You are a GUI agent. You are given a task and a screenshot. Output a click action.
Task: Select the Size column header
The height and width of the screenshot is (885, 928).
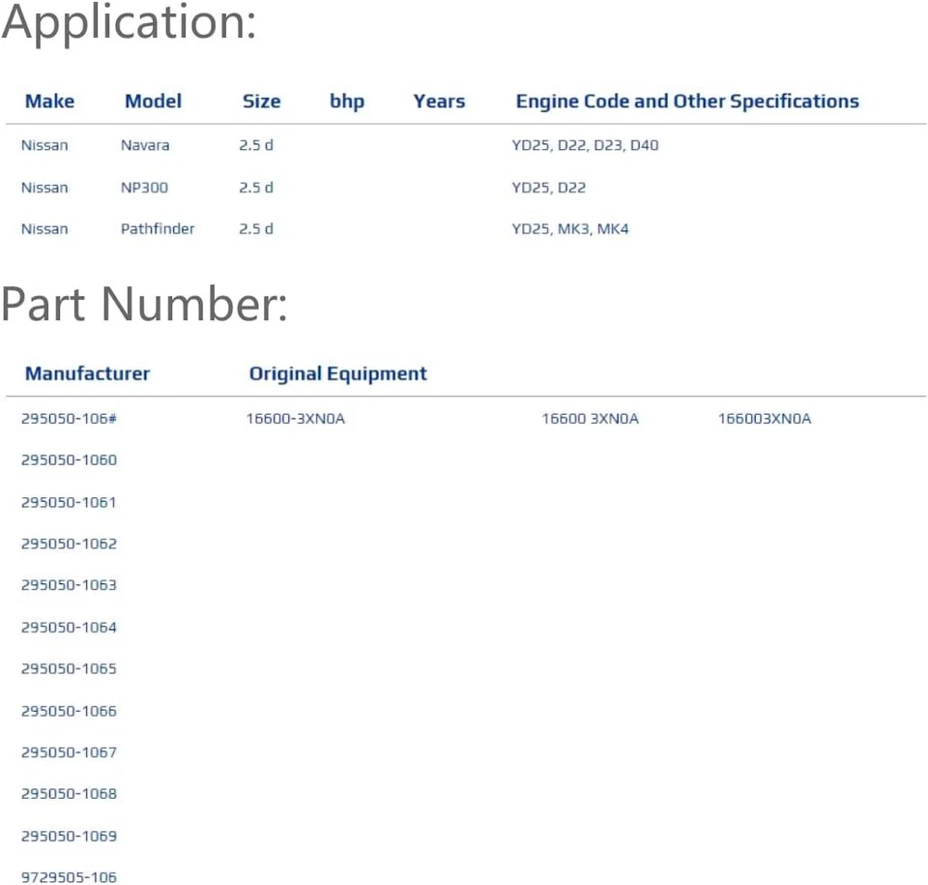pyautogui.click(x=262, y=102)
